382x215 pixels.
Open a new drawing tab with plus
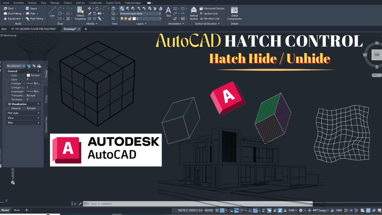(x=86, y=29)
